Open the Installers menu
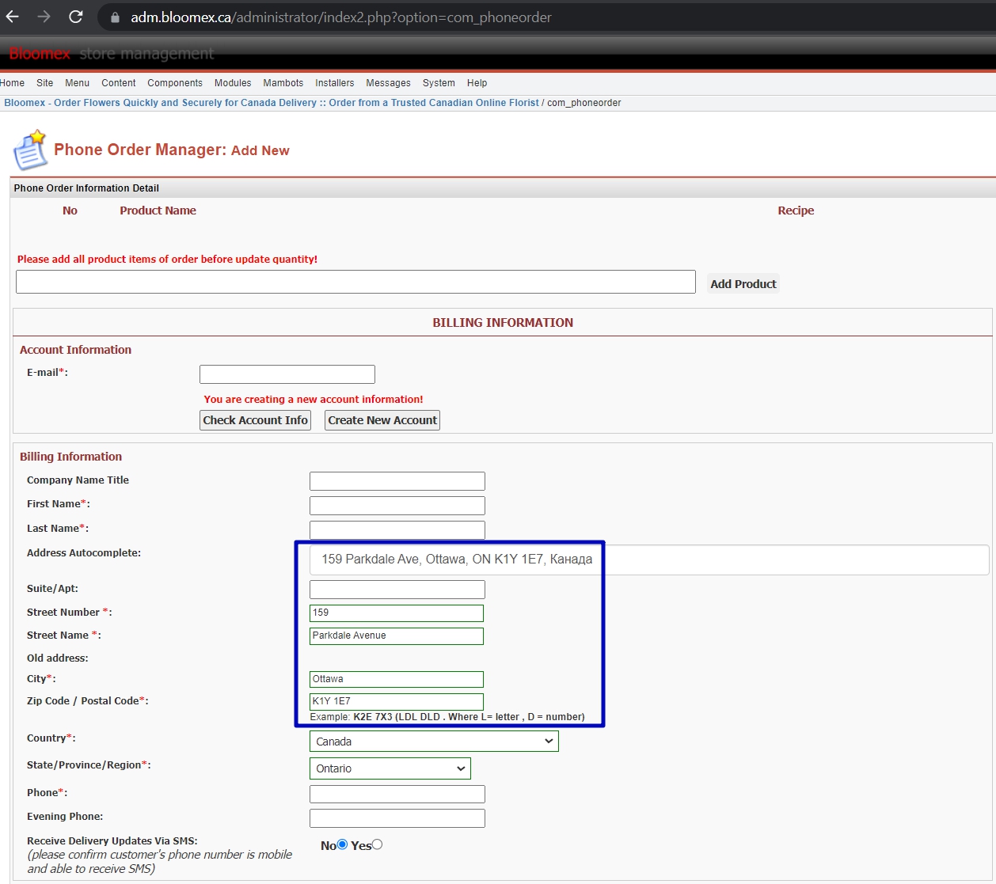Screen dimensions: 996x884 pos(335,83)
